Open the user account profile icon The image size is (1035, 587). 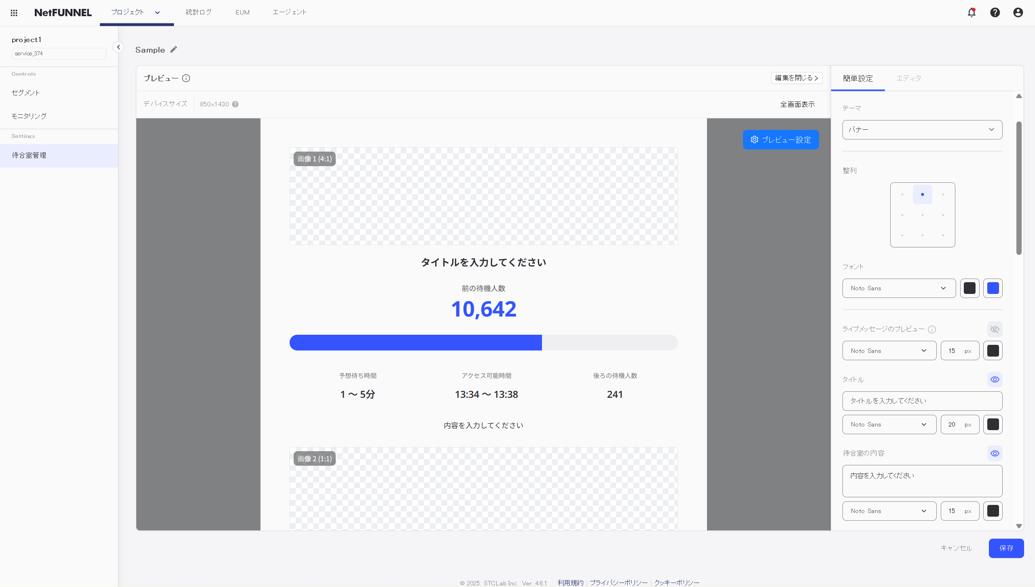pos(1018,13)
